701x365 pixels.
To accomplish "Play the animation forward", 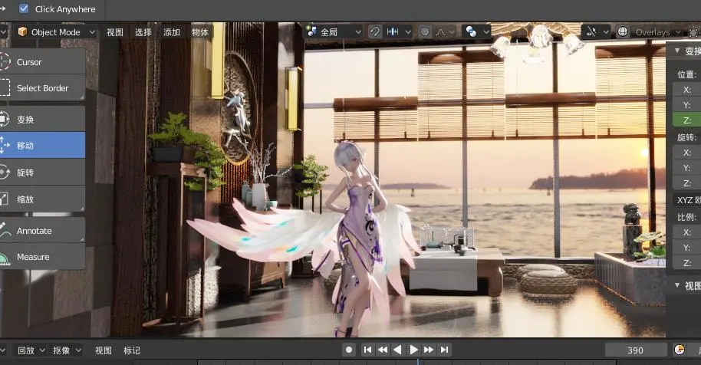I will coord(413,350).
